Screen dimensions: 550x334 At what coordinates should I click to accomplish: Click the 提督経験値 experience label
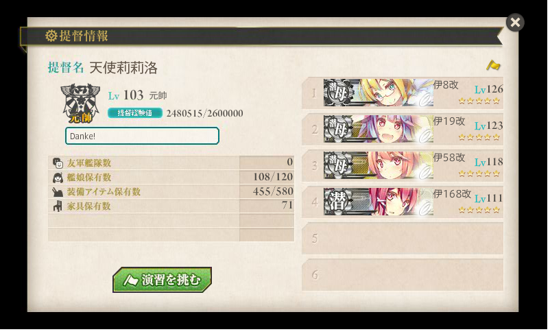point(134,112)
